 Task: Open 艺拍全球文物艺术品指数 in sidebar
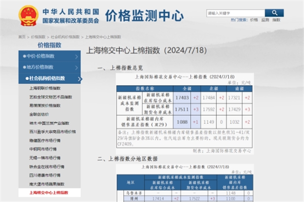(51, 97)
